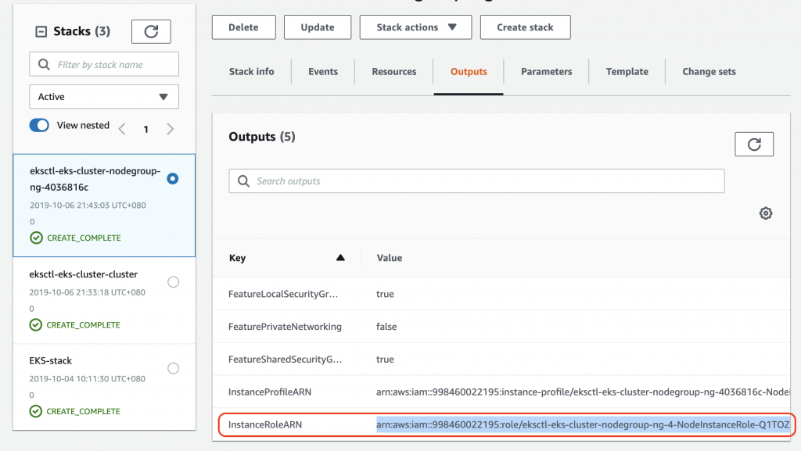Click the highlighted InstanceRoleARN value

[x=583, y=424]
